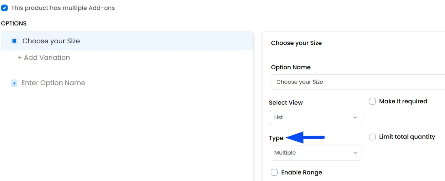445x181 pixels.
Task: Select the Choose your Size option row
Action: pos(127,41)
